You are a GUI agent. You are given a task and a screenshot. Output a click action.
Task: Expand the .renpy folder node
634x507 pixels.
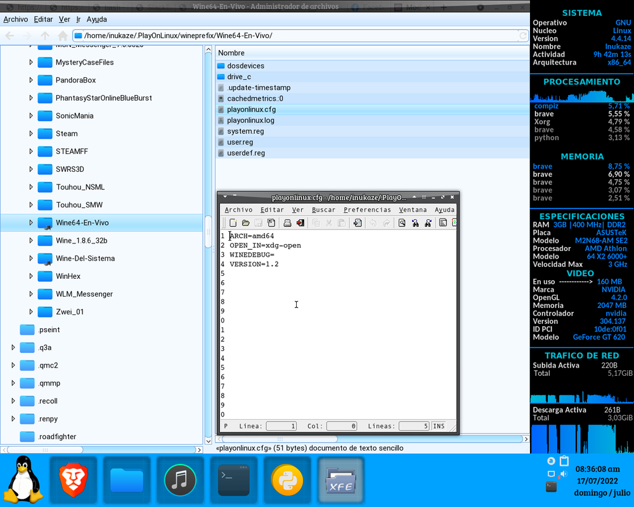click(x=13, y=418)
